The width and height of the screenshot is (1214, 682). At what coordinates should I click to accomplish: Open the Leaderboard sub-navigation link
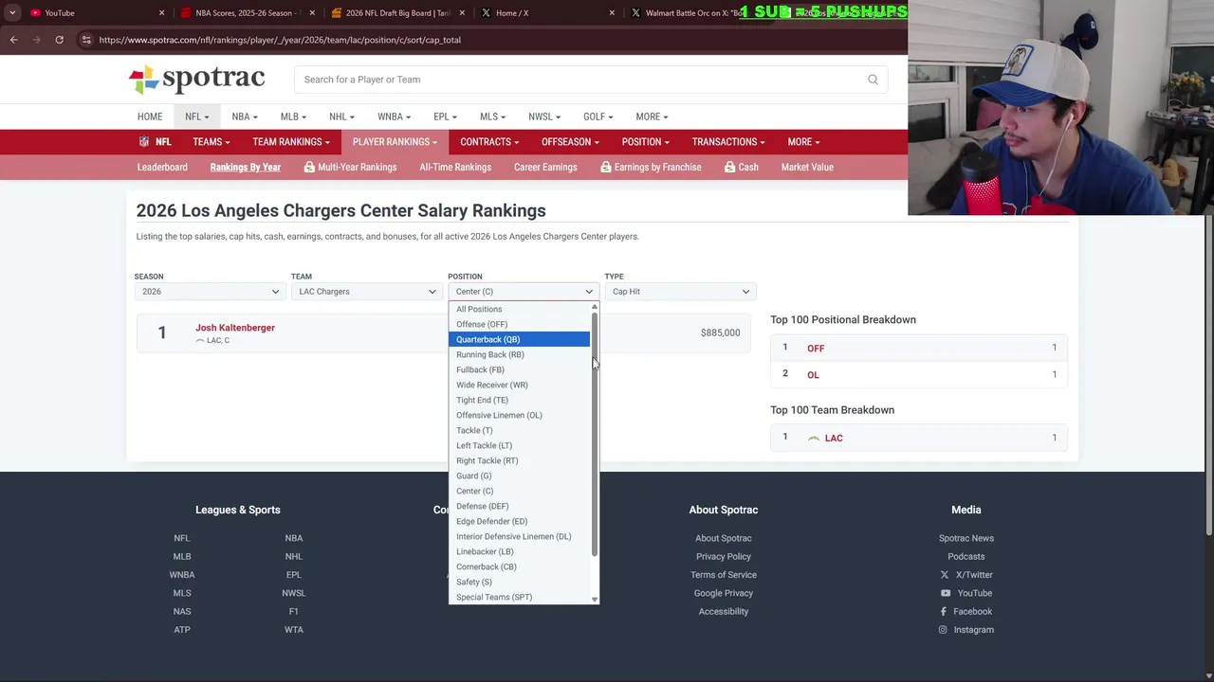coord(162,167)
